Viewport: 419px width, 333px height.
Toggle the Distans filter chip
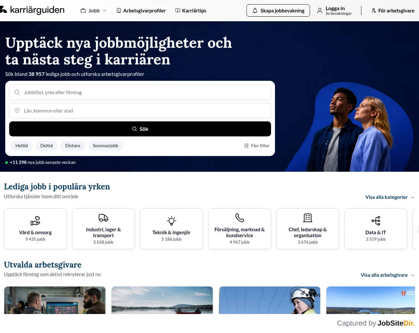pos(73,146)
